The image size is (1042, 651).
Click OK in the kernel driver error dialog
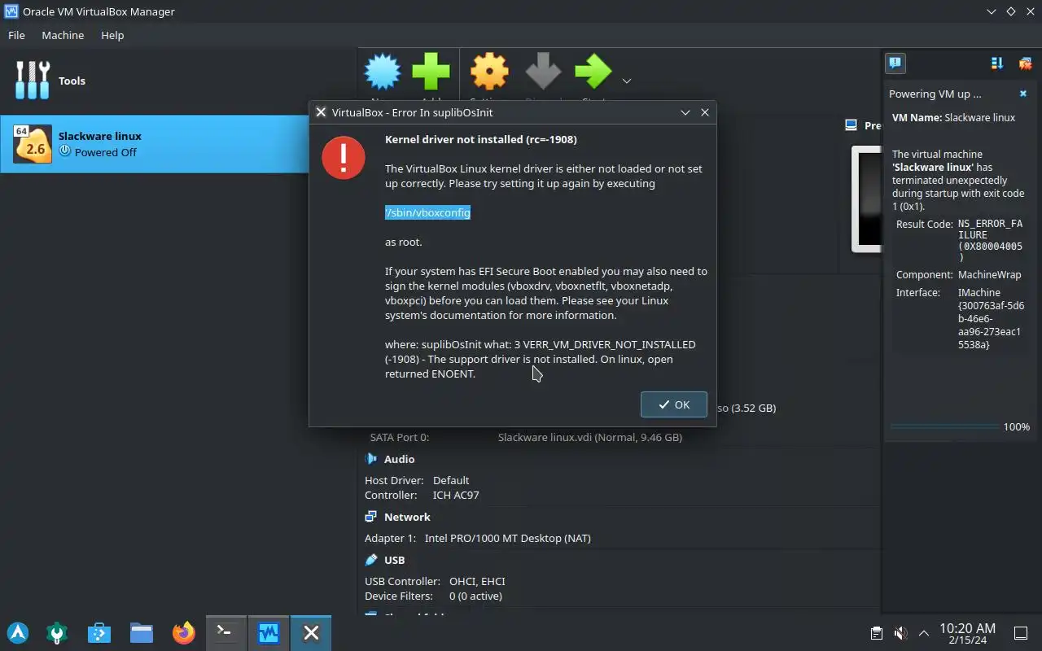click(674, 404)
